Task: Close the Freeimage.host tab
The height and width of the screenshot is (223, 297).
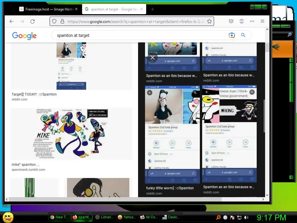Action: point(76,9)
